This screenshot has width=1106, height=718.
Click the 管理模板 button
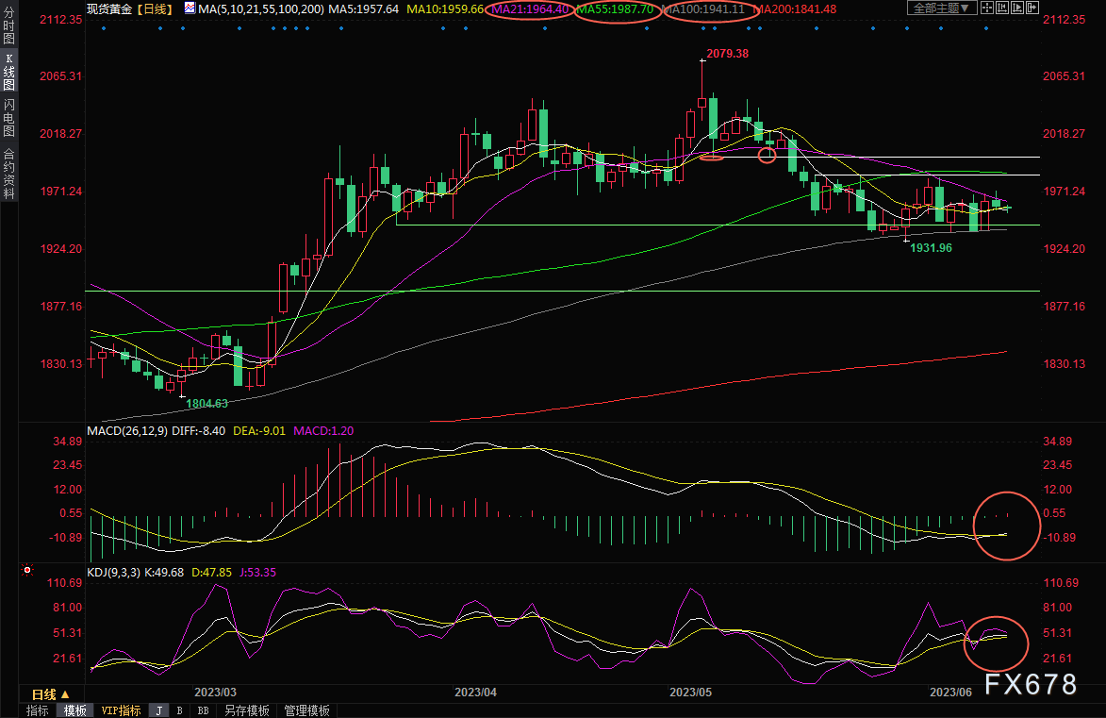pyautogui.click(x=306, y=710)
